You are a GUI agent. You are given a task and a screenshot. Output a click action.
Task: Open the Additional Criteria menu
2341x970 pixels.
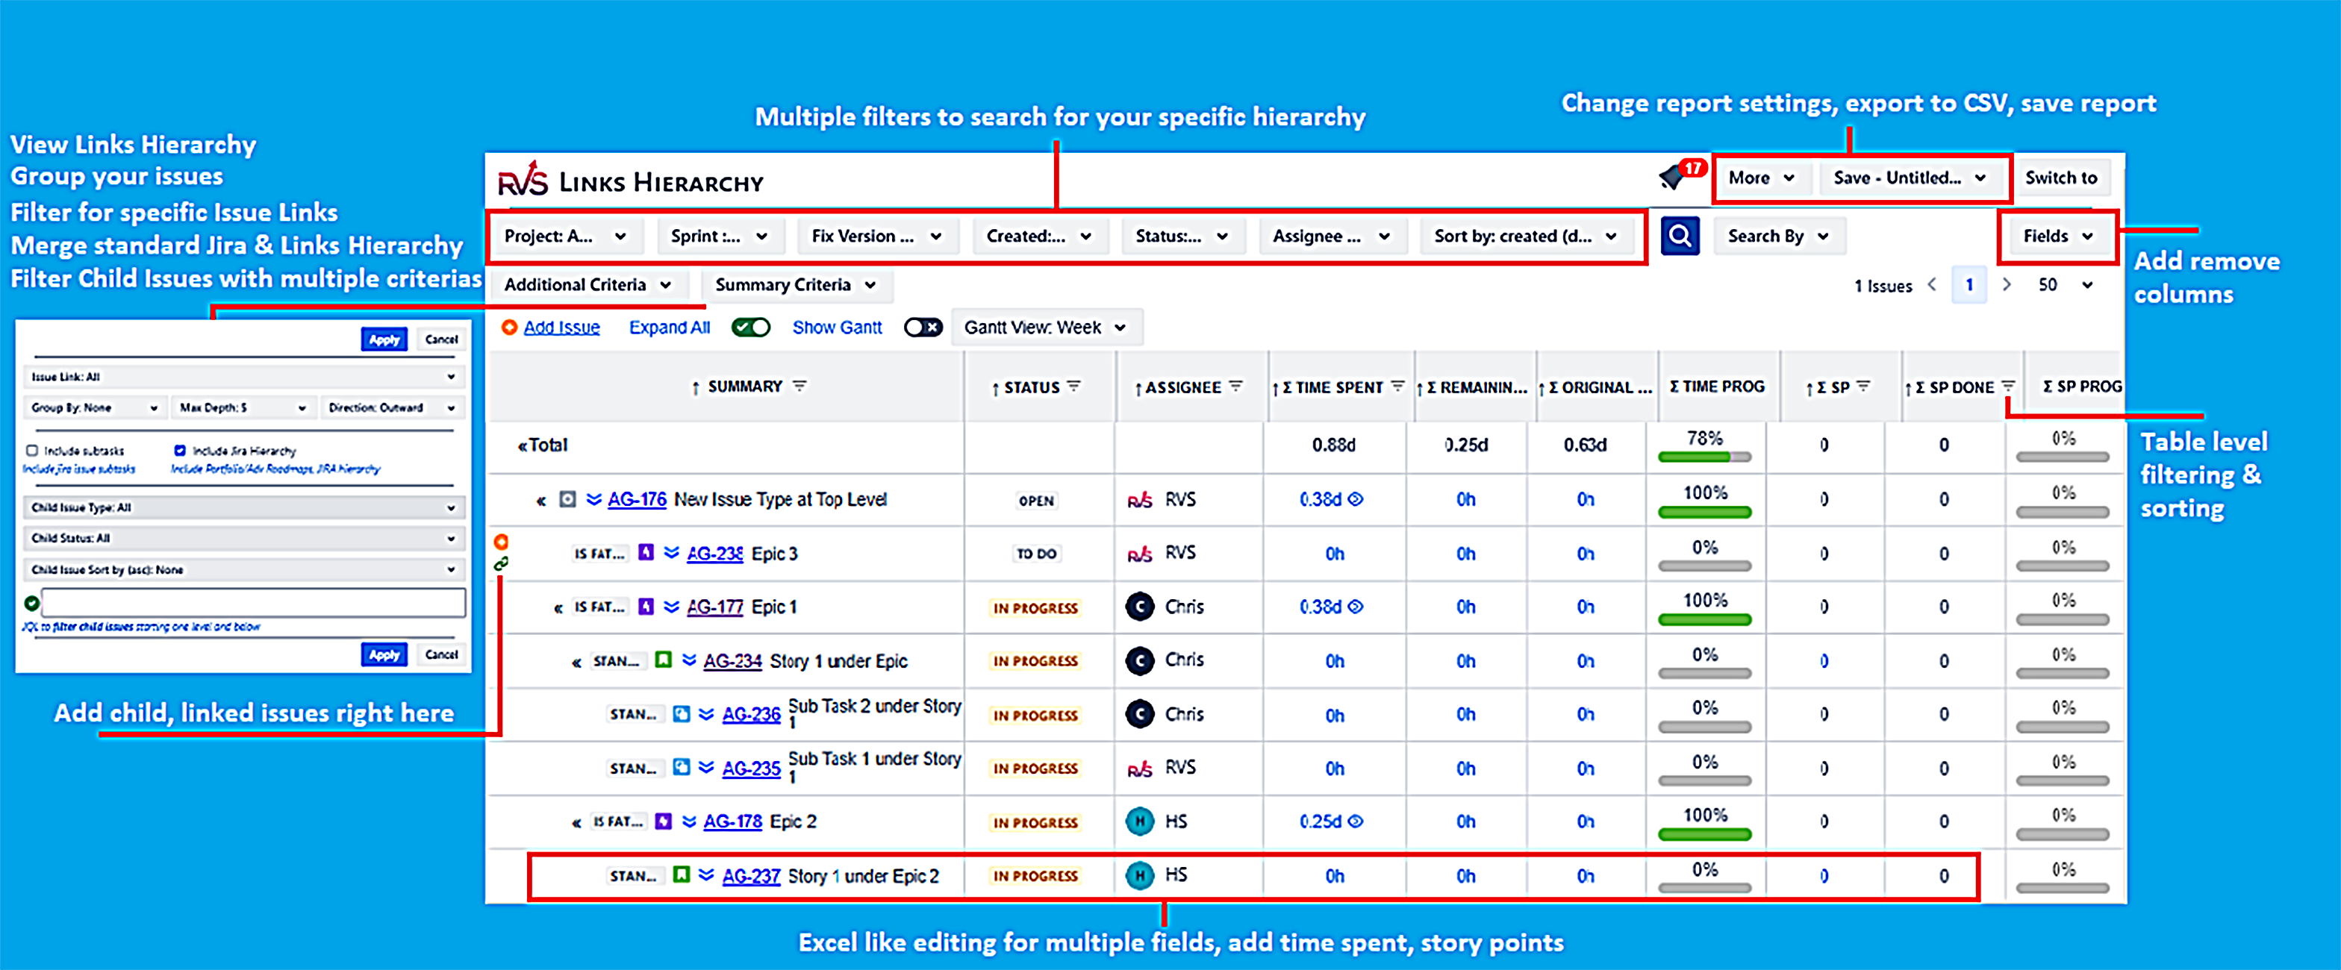587,285
